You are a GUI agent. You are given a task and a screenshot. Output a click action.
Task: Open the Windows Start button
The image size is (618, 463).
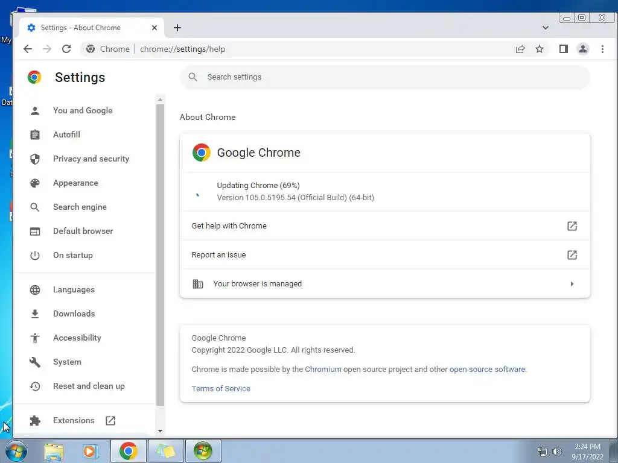pyautogui.click(x=16, y=451)
